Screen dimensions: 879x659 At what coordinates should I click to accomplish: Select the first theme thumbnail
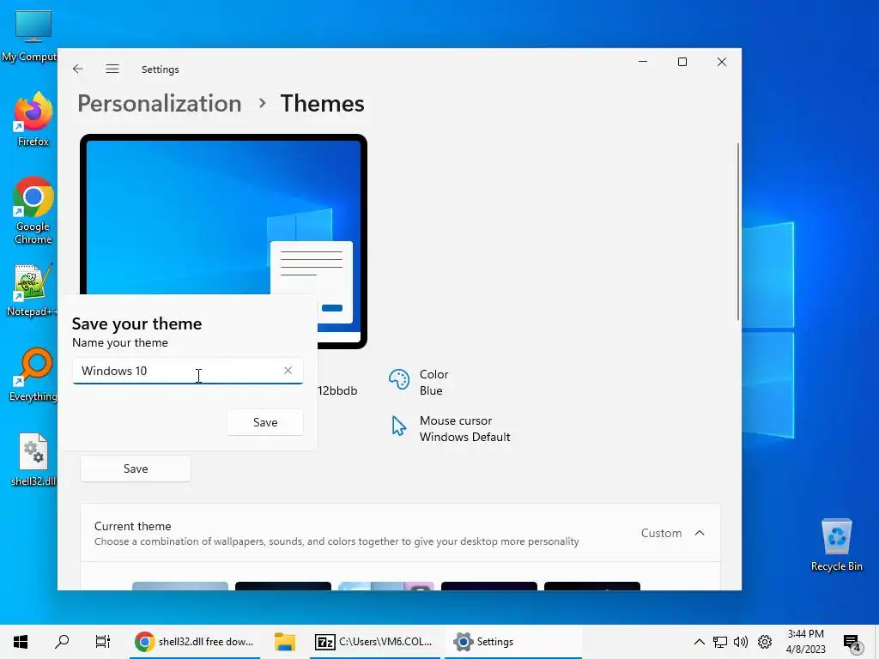pyautogui.click(x=180, y=585)
